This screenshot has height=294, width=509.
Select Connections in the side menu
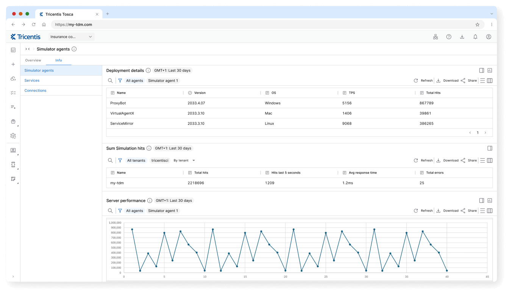point(35,90)
